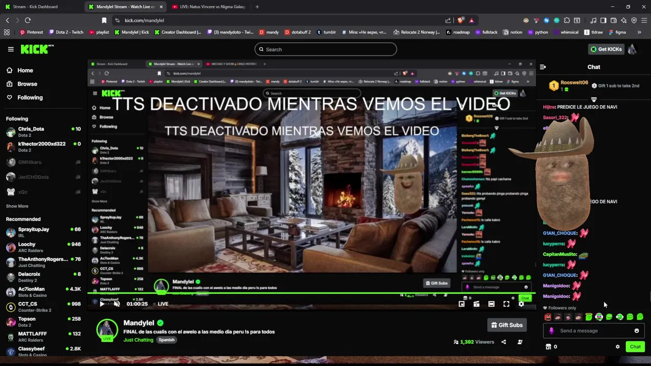The image size is (651, 366).
Task: Click top gifter Rooswelt06
Action: [574, 83]
